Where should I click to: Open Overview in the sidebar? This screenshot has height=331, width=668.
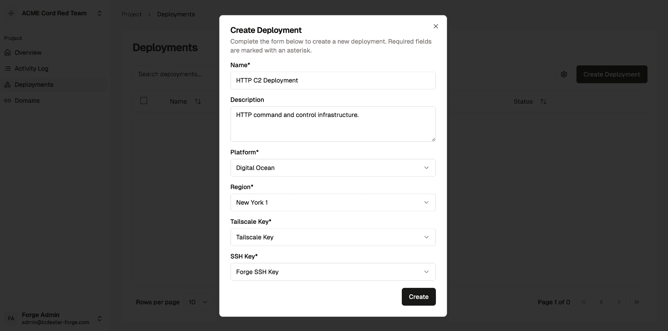(x=54, y=53)
